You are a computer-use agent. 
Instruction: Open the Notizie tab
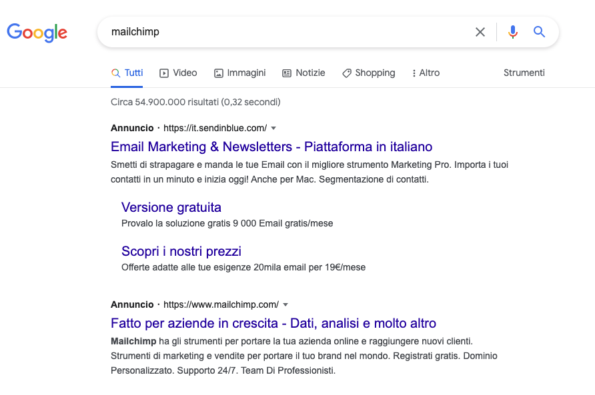304,73
